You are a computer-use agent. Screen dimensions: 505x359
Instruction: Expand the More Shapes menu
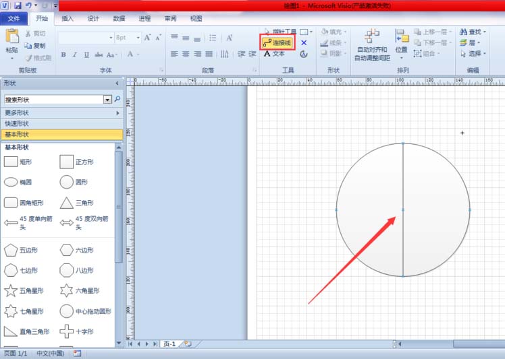click(x=62, y=112)
